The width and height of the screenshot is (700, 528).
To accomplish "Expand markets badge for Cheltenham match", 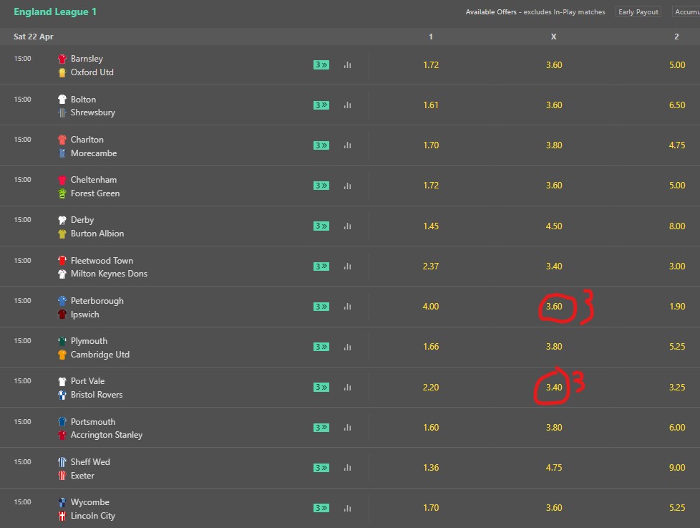I will (321, 186).
